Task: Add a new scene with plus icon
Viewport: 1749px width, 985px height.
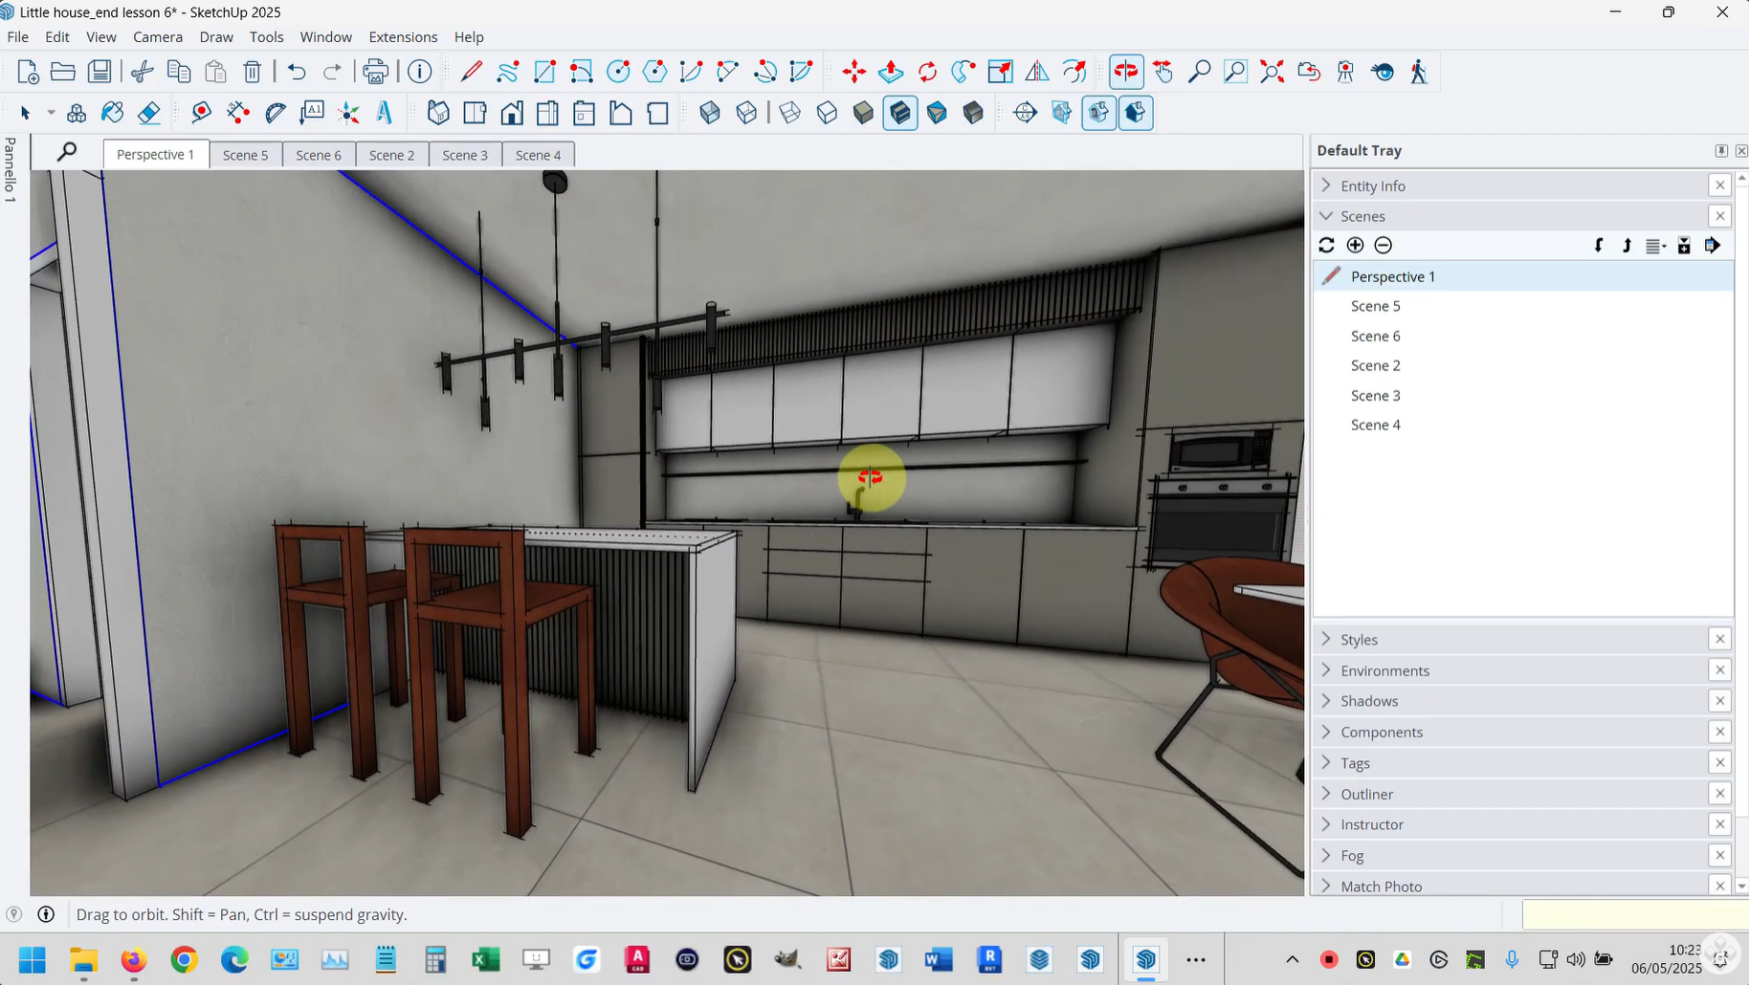Action: click(x=1355, y=246)
